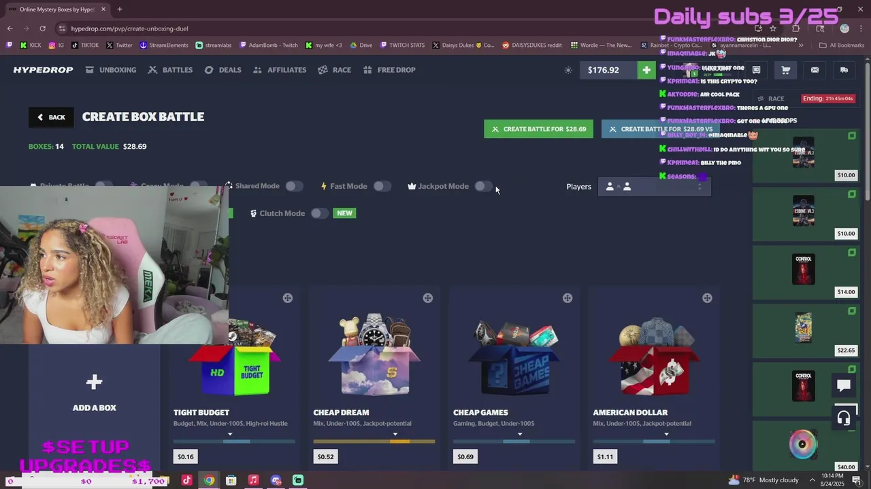
Task: Go to the RACE nav item
Action: click(x=335, y=70)
